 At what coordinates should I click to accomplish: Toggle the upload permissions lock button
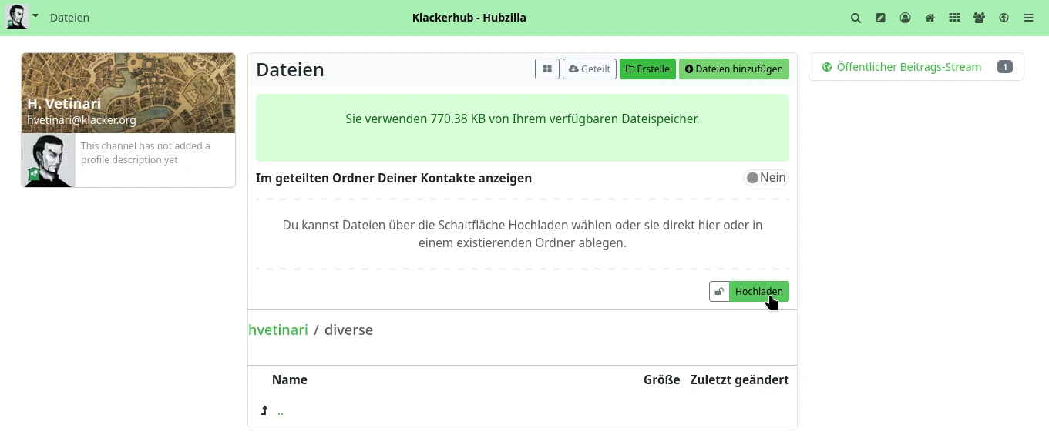719,292
